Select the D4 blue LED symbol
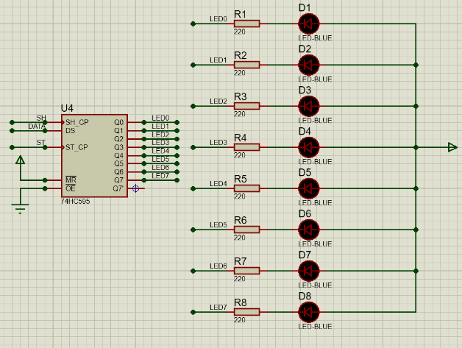Viewport: 462px width, 348px height. 309,147
